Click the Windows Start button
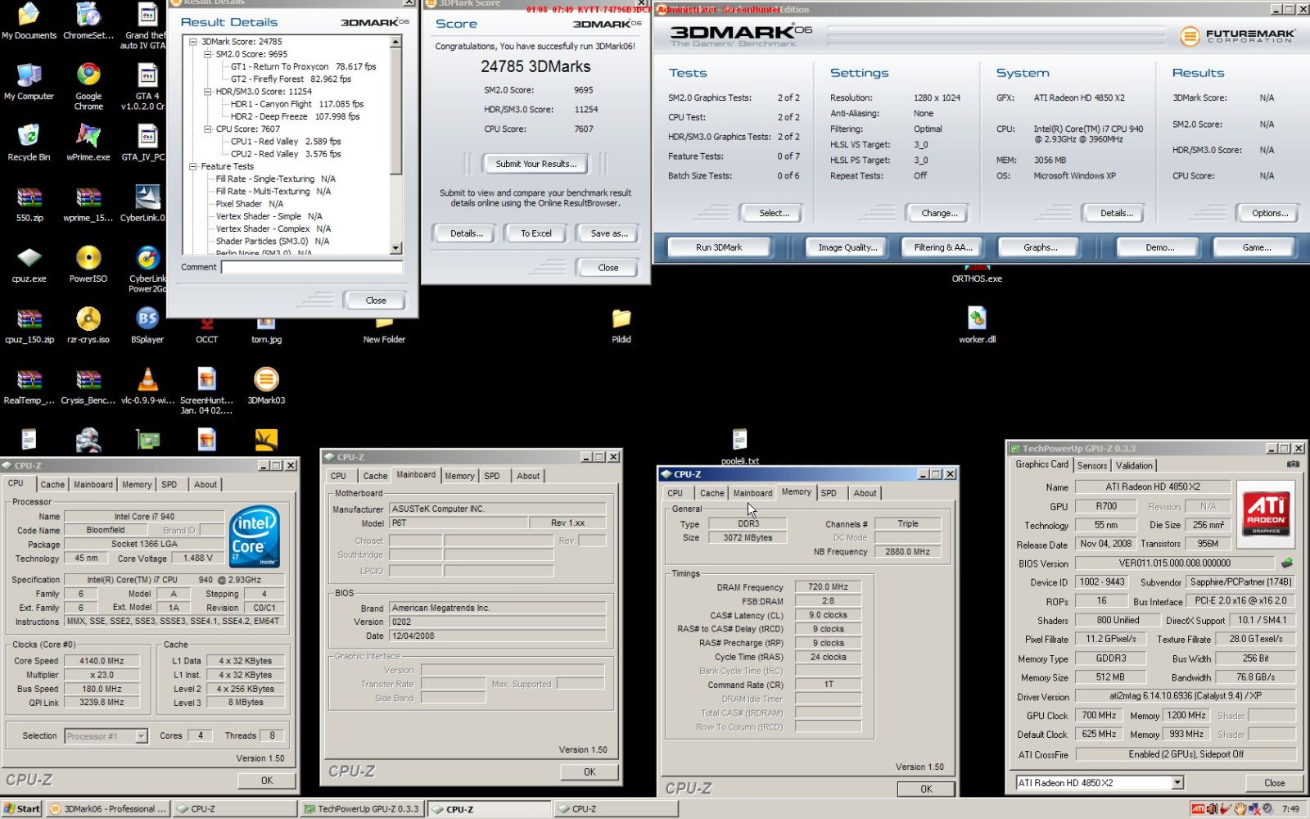Screen dimensions: 1310x819 [22, 809]
